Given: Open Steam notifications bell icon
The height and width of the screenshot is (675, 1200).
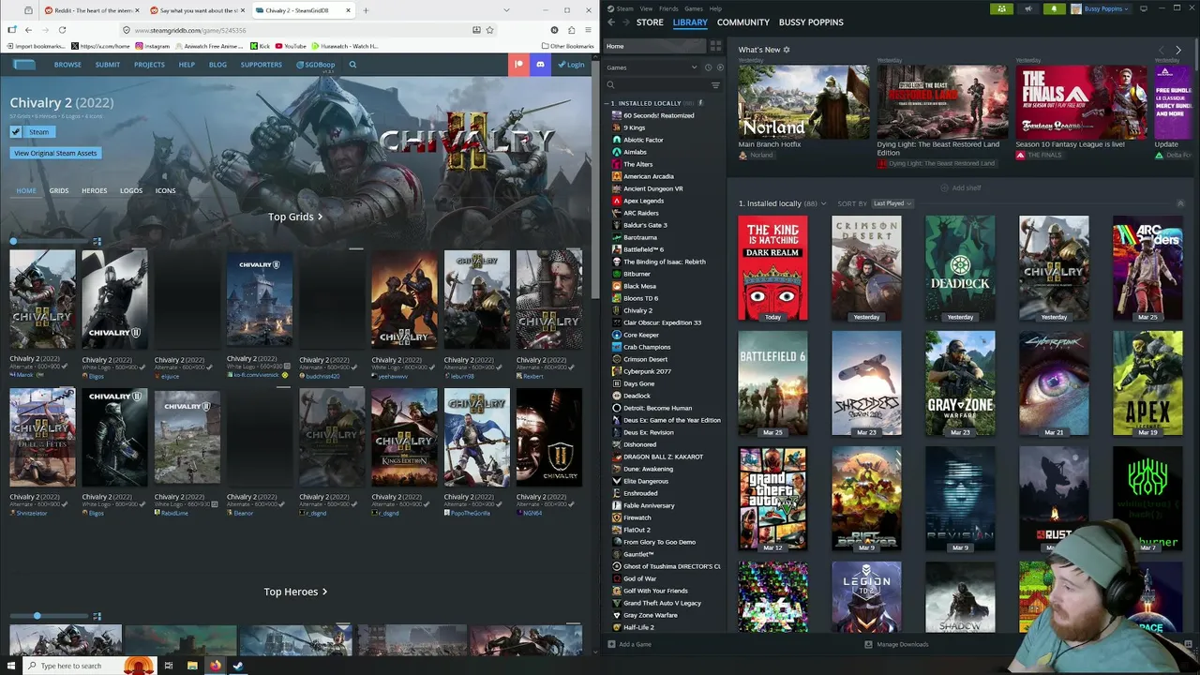Looking at the screenshot, I should [x=1054, y=8].
